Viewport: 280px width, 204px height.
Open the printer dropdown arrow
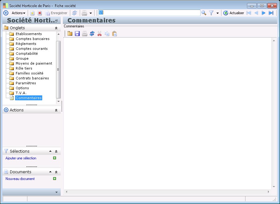tap(91, 13)
